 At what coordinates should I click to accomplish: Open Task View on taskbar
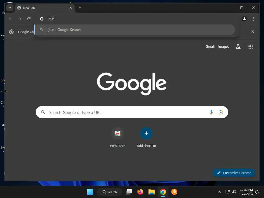(129, 192)
